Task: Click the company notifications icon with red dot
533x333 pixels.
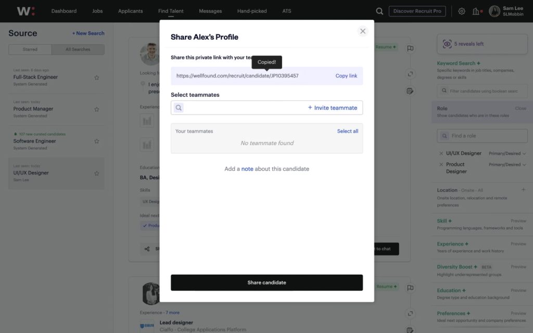Action: [x=476, y=10]
